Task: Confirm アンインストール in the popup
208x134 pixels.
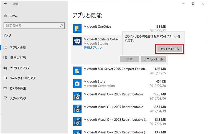Action: coord(170,49)
